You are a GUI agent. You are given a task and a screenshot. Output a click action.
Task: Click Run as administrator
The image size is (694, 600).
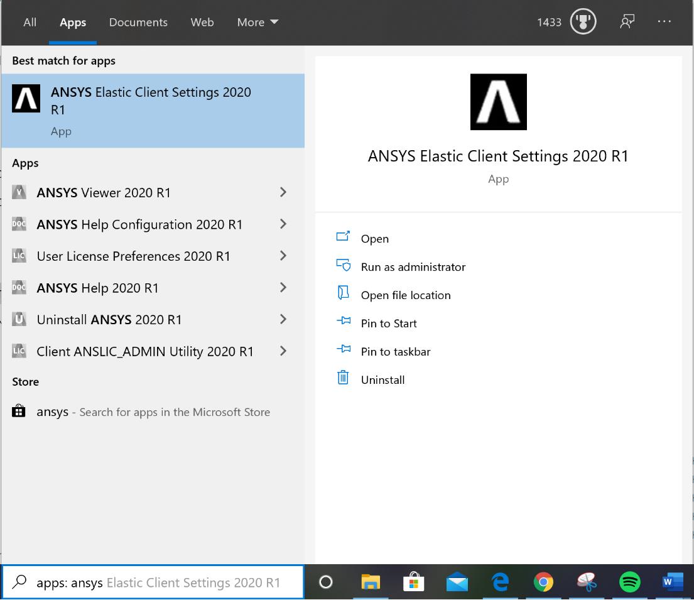coord(413,266)
